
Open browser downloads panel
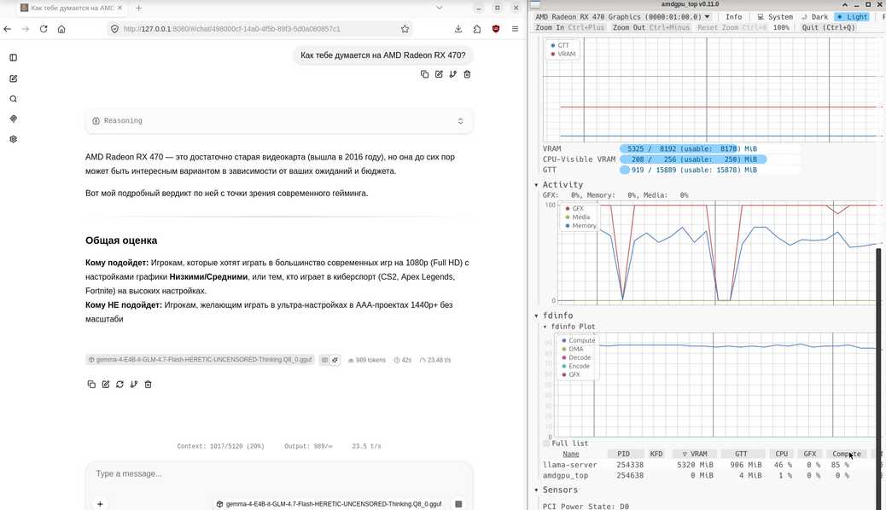[x=458, y=29]
